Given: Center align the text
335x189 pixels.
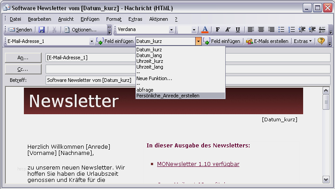Looking at the screenshot, I should coord(261,30).
